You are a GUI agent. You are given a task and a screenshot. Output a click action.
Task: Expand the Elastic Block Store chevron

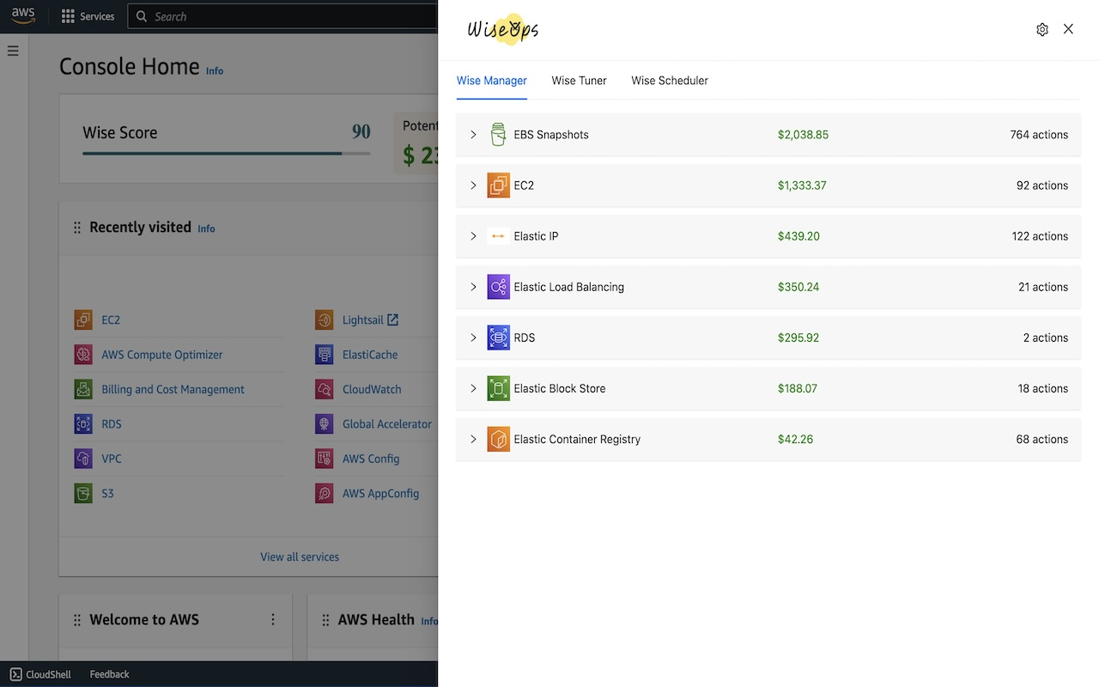(473, 388)
